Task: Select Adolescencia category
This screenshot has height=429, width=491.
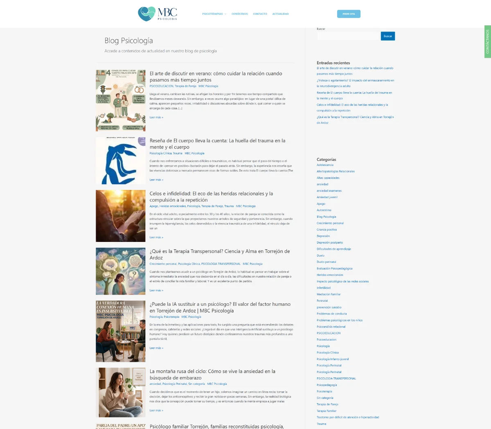Action: point(325,165)
